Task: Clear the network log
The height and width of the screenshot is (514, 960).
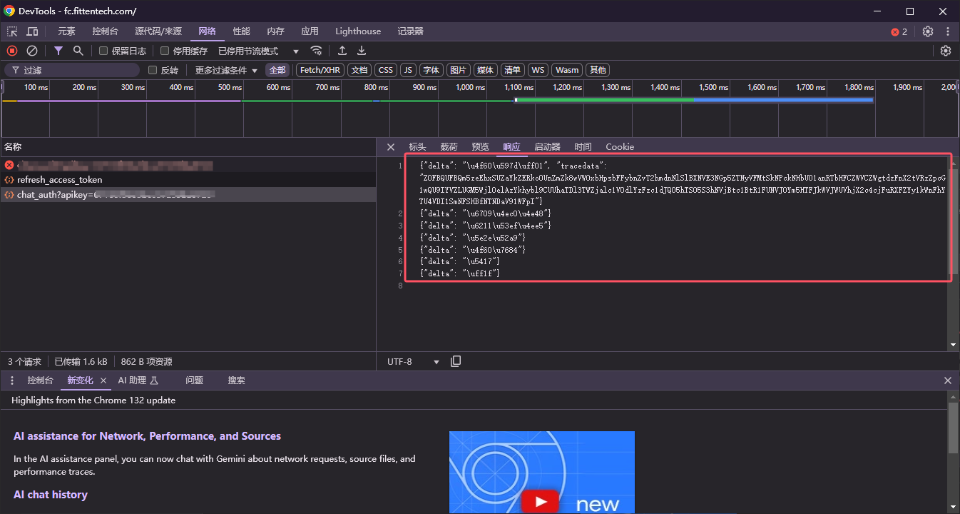Action: pyautogui.click(x=32, y=51)
